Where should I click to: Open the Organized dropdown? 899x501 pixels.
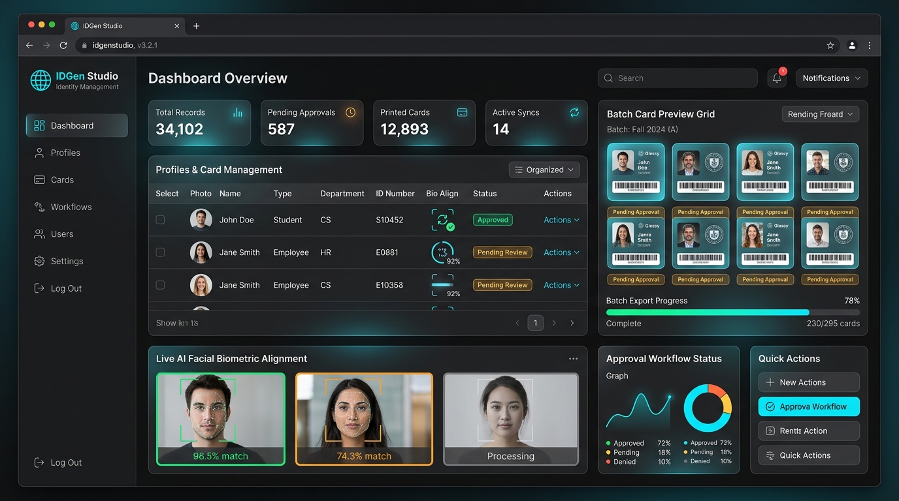(544, 170)
